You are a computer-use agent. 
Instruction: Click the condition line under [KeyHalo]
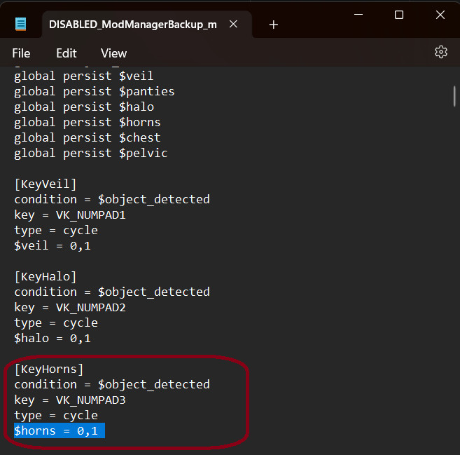112,292
